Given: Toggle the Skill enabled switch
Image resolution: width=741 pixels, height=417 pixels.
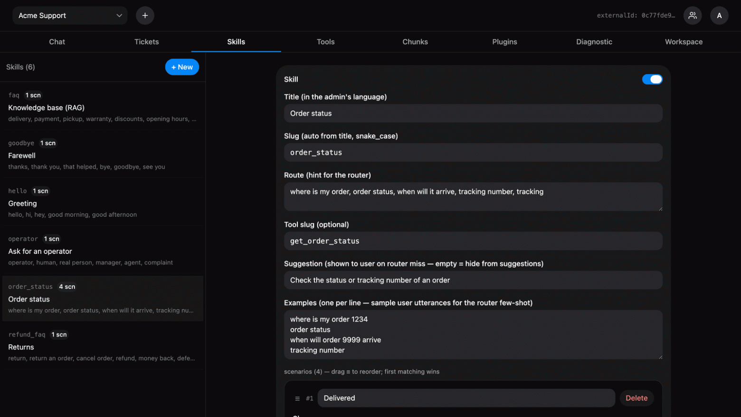Looking at the screenshot, I should pos(652,79).
